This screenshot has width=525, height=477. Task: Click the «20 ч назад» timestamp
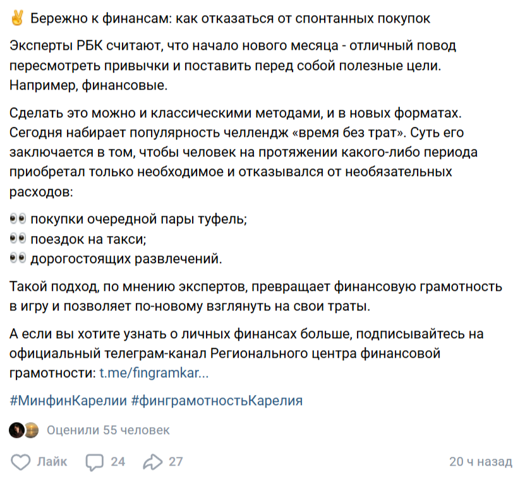[x=480, y=462]
